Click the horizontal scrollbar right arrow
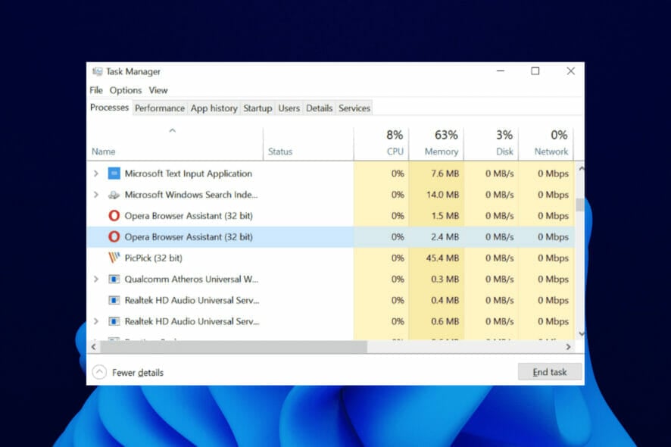Screen dimensions: 671x447 pos(568,347)
